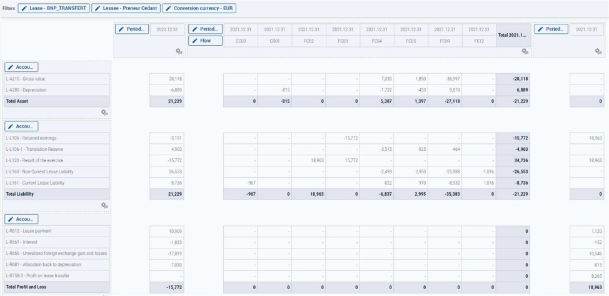The image size is (609, 296).
Task: Click the Account button above the Retained earnings row
Action: [21, 126]
